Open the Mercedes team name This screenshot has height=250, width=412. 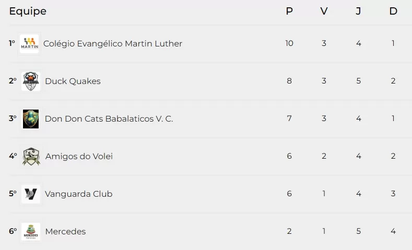point(65,232)
